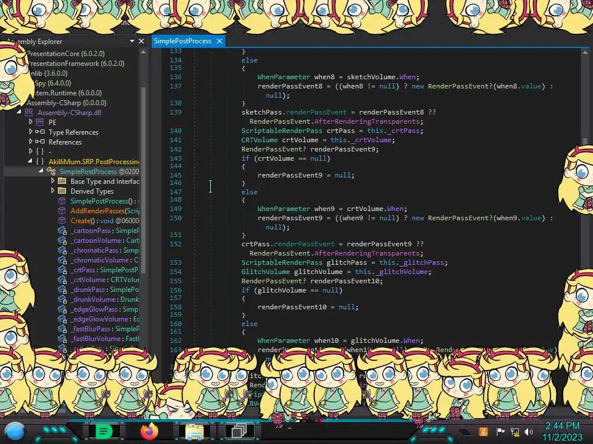Viewport: 593px width, 444px height.
Task: Click the PE node icon
Action: click(x=40, y=122)
